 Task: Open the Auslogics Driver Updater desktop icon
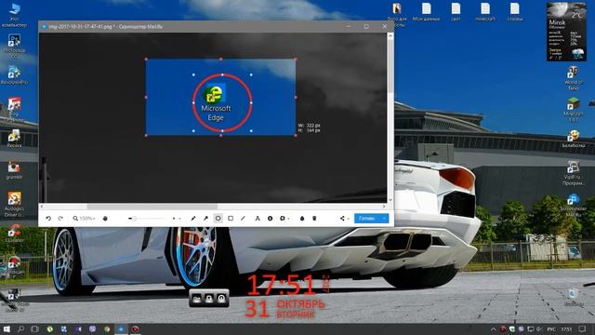click(x=14, y=204)
